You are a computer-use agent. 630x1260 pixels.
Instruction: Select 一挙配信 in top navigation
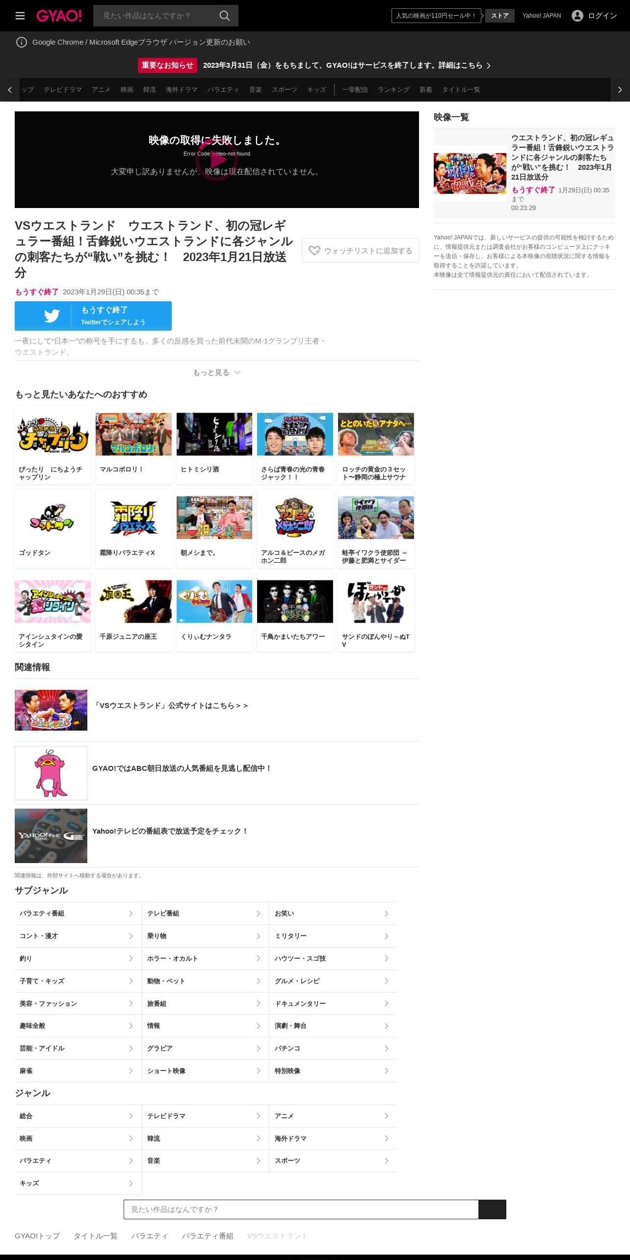(355, 90)
